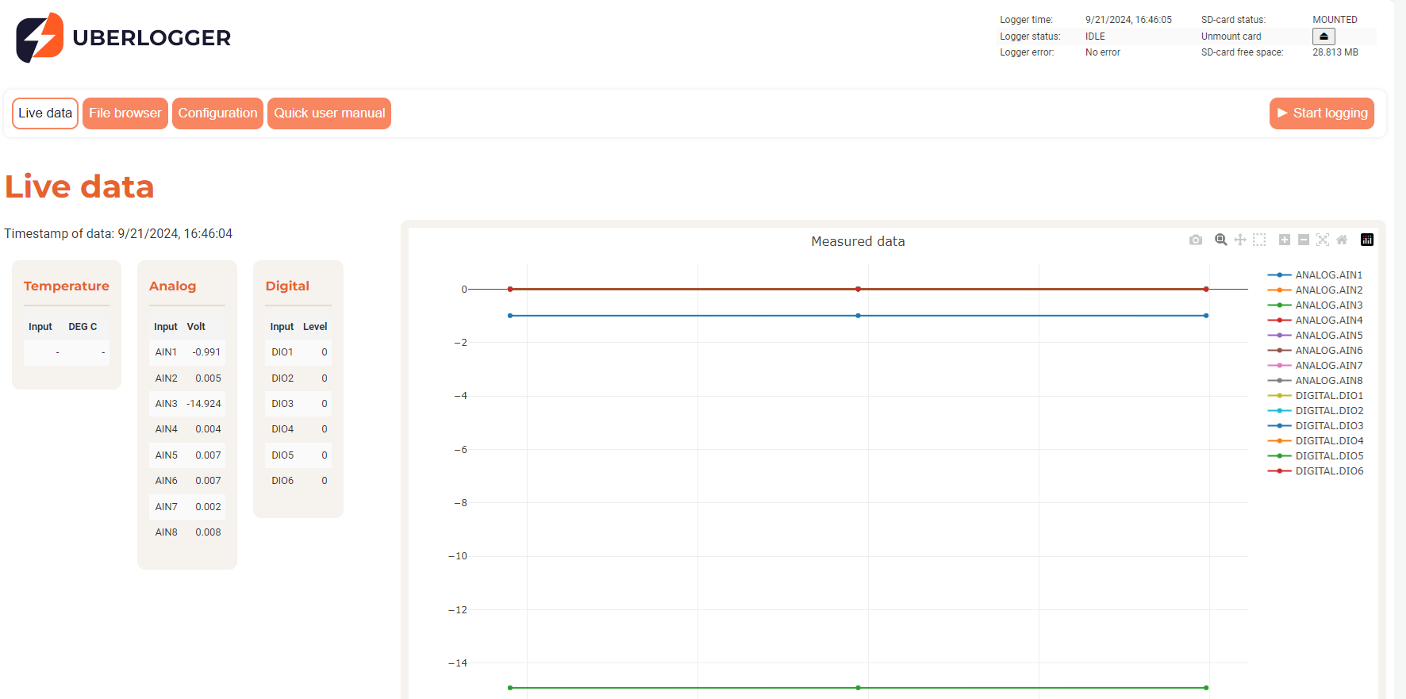
Task: Click the No error logger status value
Action: point(1103,52)
